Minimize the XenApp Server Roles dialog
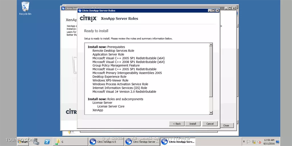Image resolution: width=292 pixels, height=146 pixels. coord(210,11)
